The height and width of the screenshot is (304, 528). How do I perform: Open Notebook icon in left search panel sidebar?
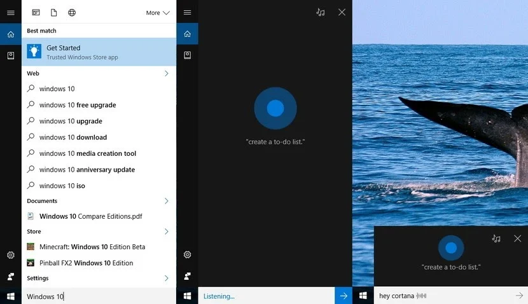click(11, 55)
